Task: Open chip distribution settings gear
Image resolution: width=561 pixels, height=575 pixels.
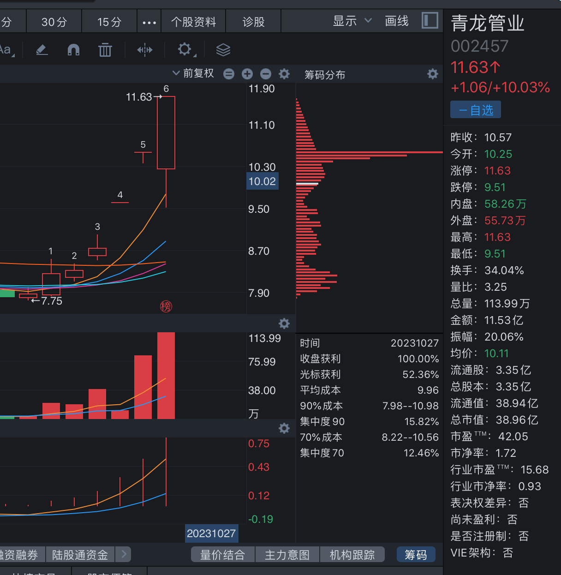Action: pos(433,74)
